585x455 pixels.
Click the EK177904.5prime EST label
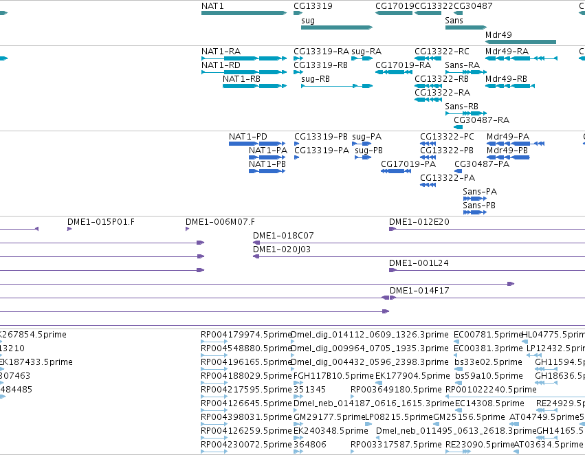412,376
